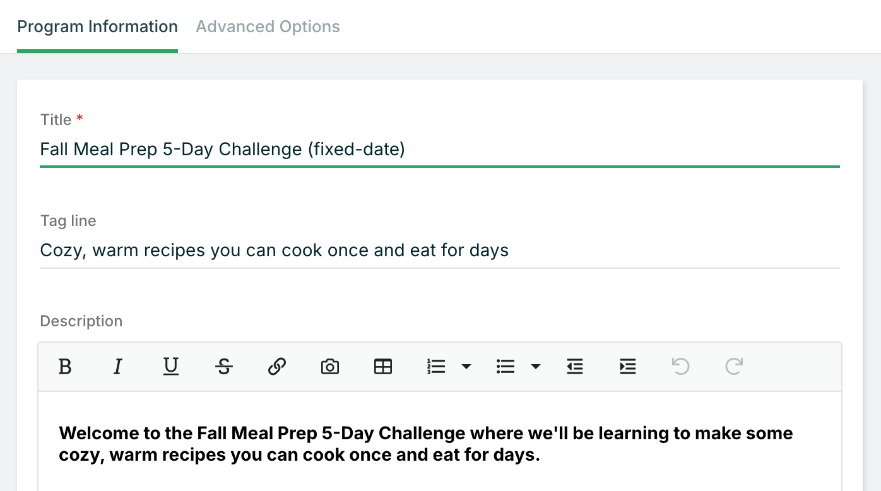Click the numbered list icon

[x=436, y=367]
